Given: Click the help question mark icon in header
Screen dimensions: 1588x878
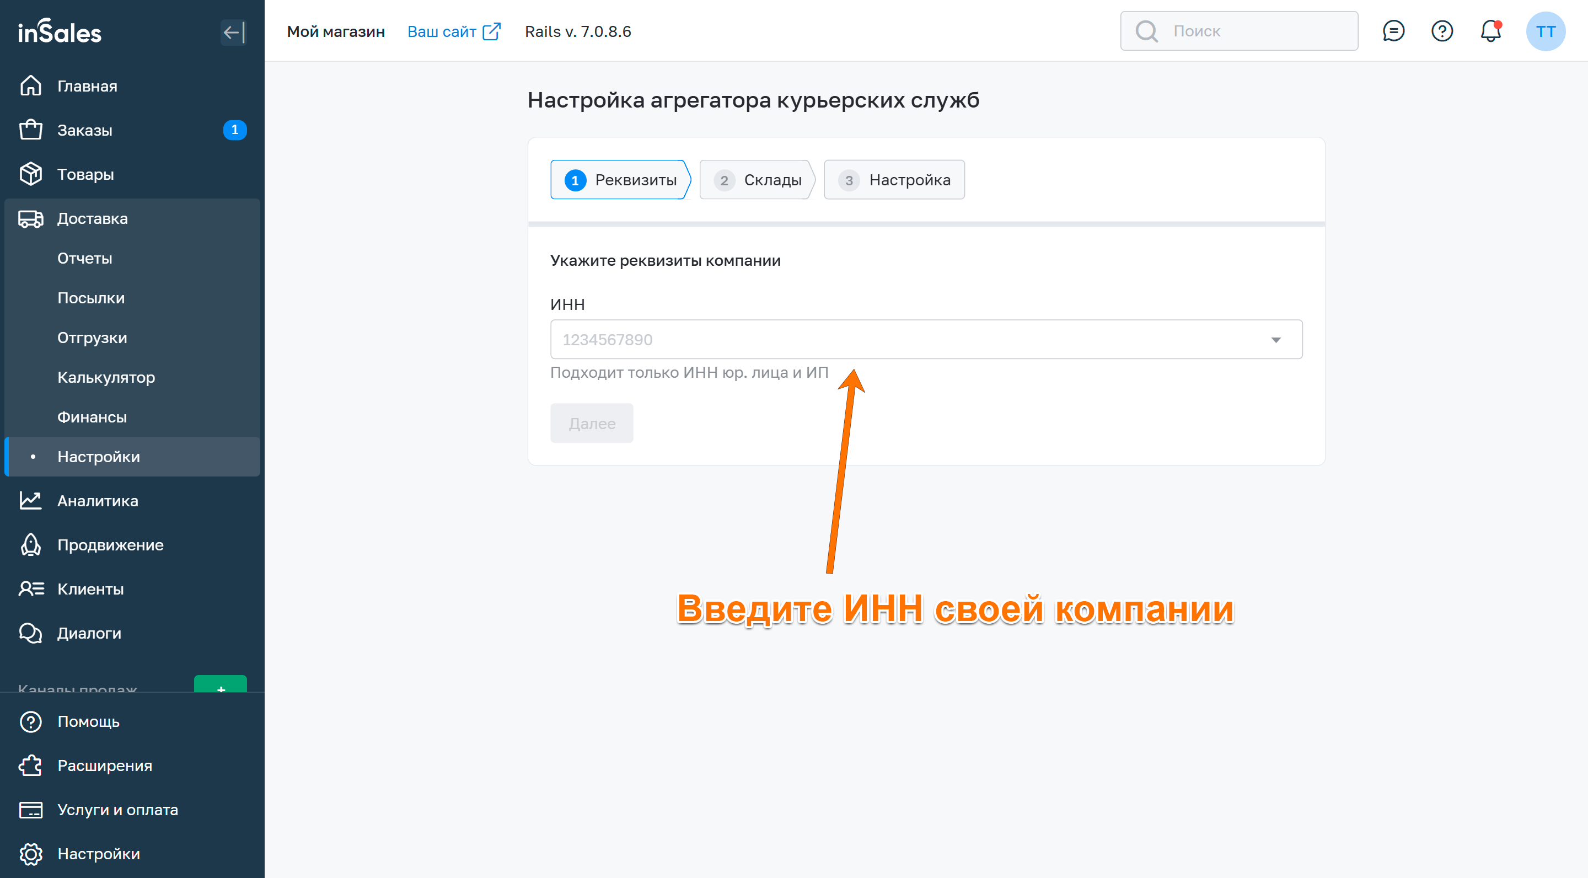Looking at the screenshot, I should pos(1442,31).
